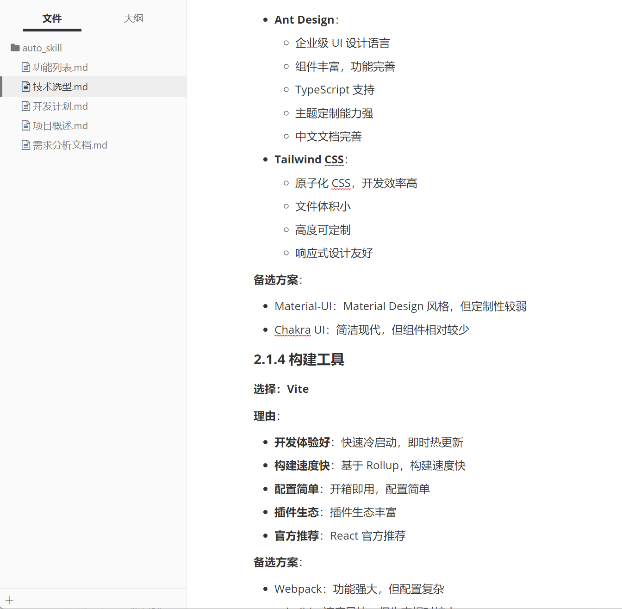The height and width of the screenshot is (609, 622).
Task: Click the plus icon at bottom left
Action: [x=9, y=600]
